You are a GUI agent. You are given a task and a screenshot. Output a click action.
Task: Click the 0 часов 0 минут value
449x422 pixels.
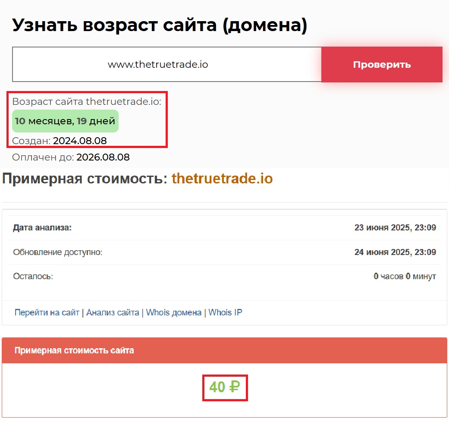(x=405, y=276)
